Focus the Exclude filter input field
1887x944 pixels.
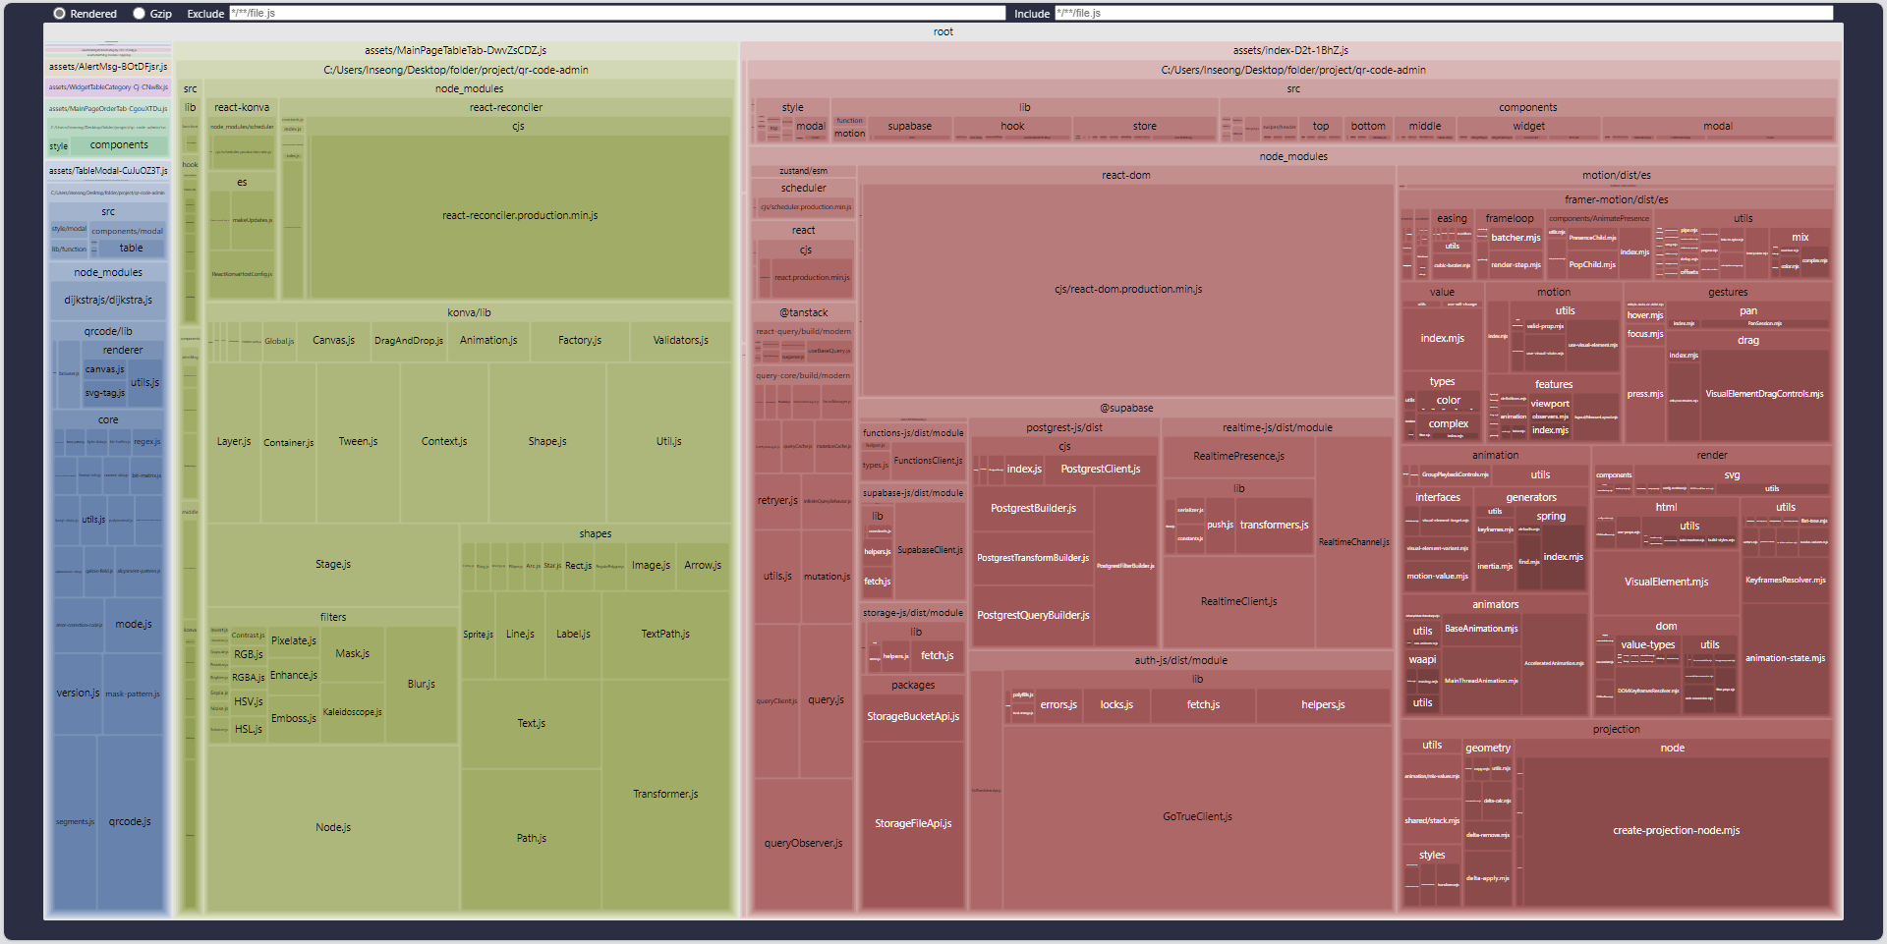[617, 14]
